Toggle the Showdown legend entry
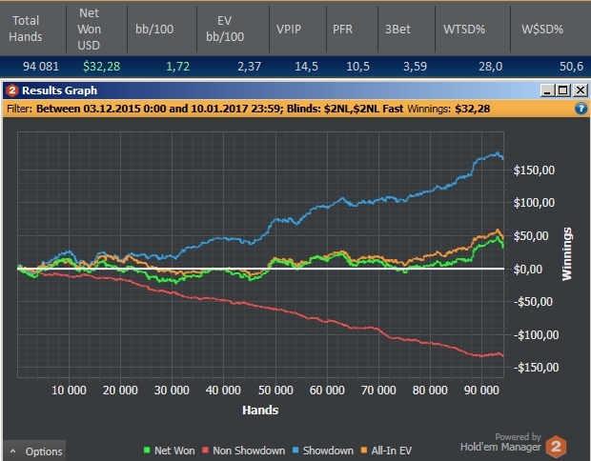This screenshot has width=591, height=461. click(x=323, y=451)
